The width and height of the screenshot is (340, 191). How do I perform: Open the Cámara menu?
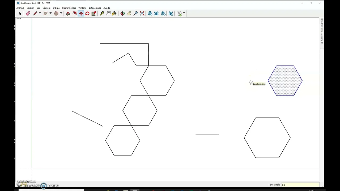[46, 8]
